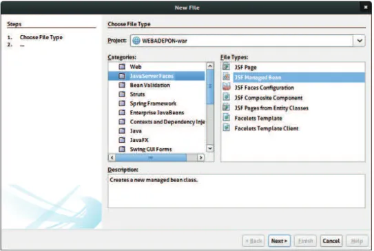Click the Bean Validation folder icon
This screenshot has width=374, height=251.
click(122, 85)
